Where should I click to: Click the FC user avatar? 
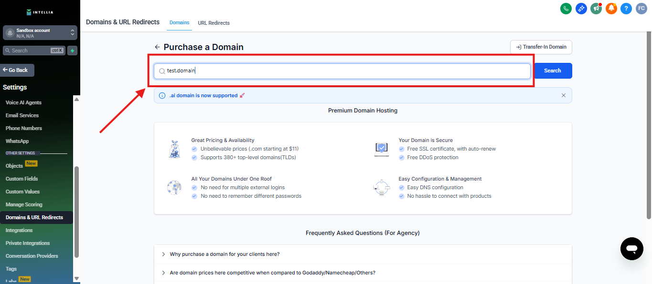point(641,8)
